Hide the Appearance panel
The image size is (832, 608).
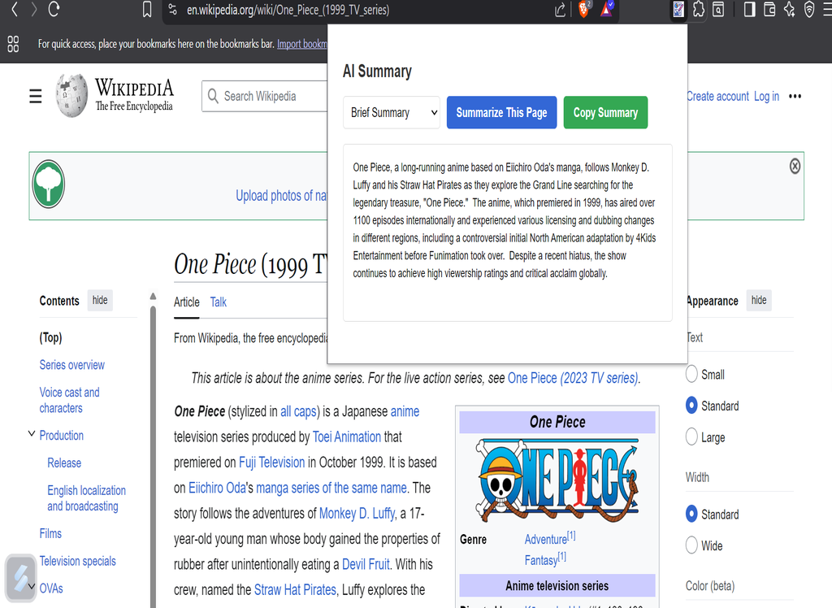(759, 300)
